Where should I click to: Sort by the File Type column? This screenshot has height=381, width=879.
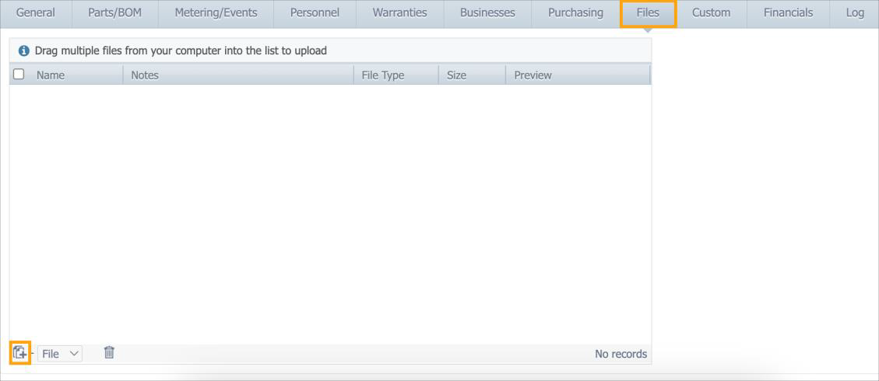coord(383,75)
